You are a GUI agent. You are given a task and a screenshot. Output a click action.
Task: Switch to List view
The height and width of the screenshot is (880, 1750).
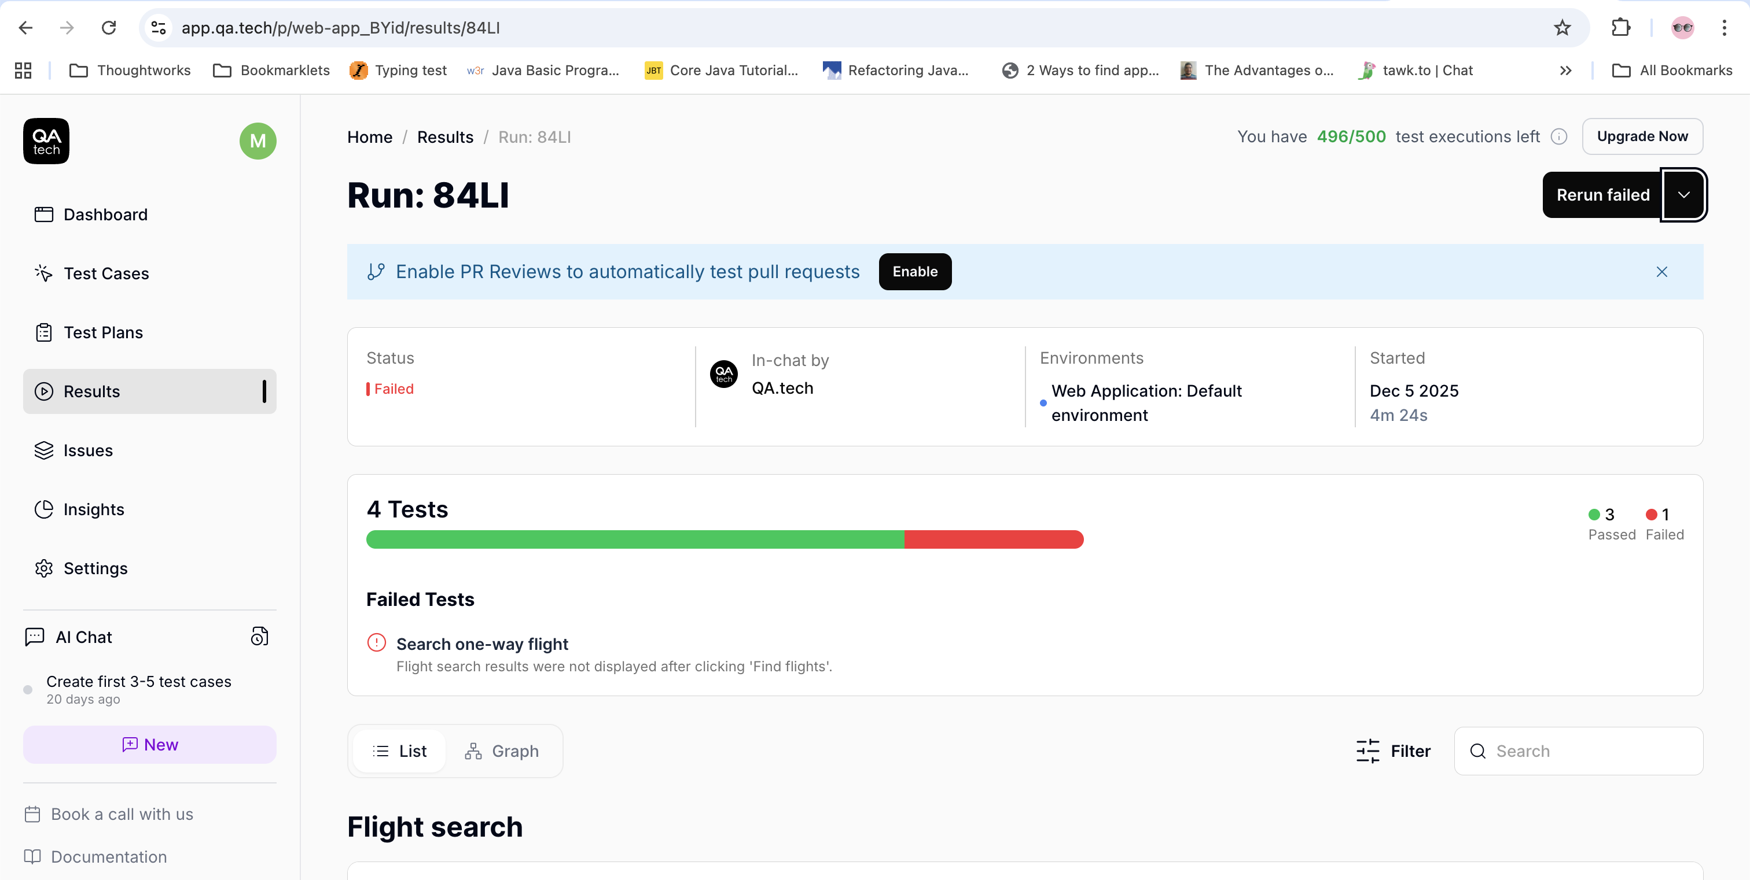pyautogui.click(x=399, y=750)
